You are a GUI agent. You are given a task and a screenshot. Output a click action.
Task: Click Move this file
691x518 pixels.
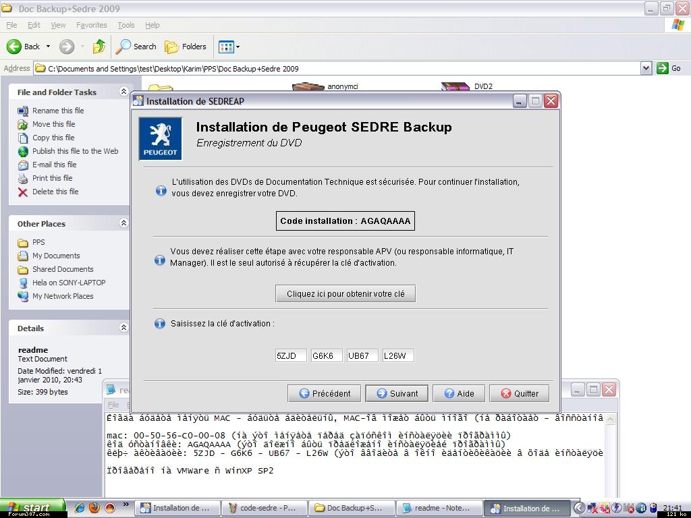click(x=53, y=124)
